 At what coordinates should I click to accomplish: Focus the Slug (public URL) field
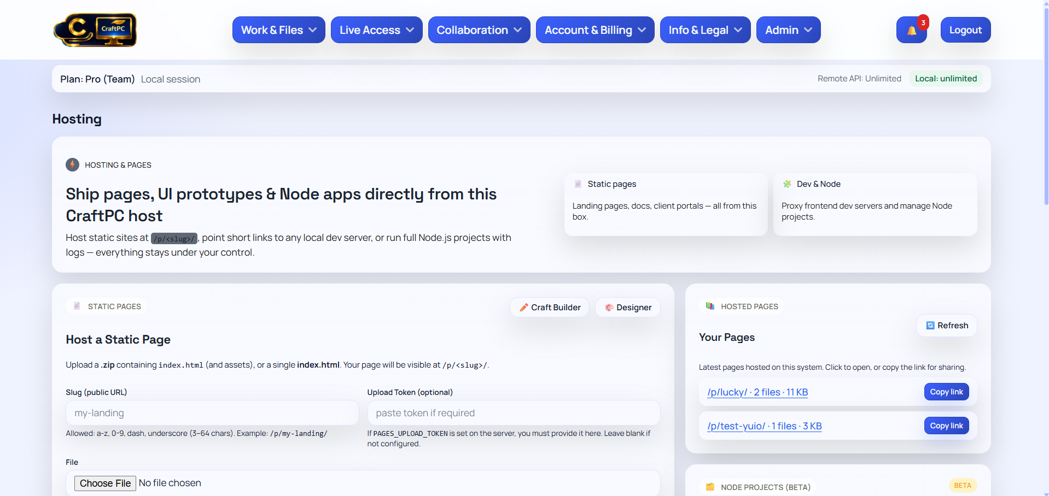click(212, 413)
